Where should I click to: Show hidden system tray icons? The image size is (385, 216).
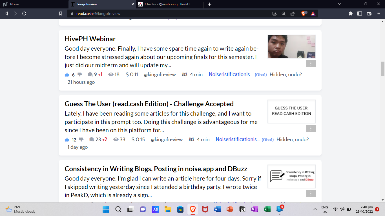pyautogui.click(x=315, y=209)
